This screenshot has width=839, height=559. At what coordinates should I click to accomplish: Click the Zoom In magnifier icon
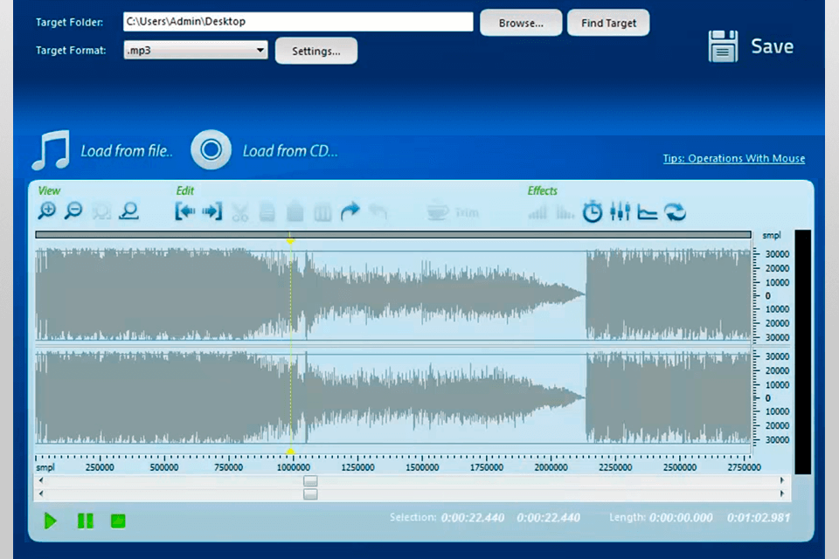47,211
